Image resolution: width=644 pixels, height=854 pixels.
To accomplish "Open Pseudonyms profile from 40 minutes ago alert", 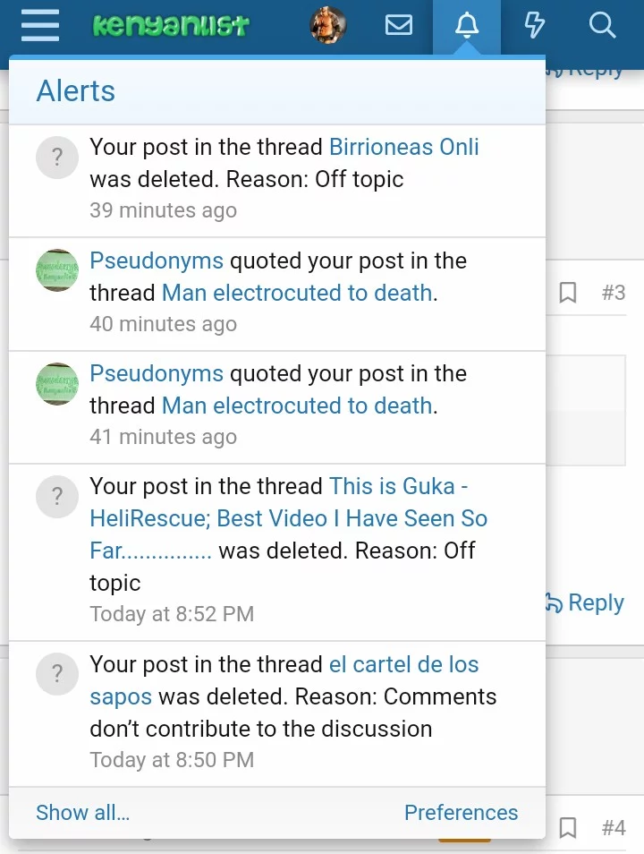I will click(157, 260).
